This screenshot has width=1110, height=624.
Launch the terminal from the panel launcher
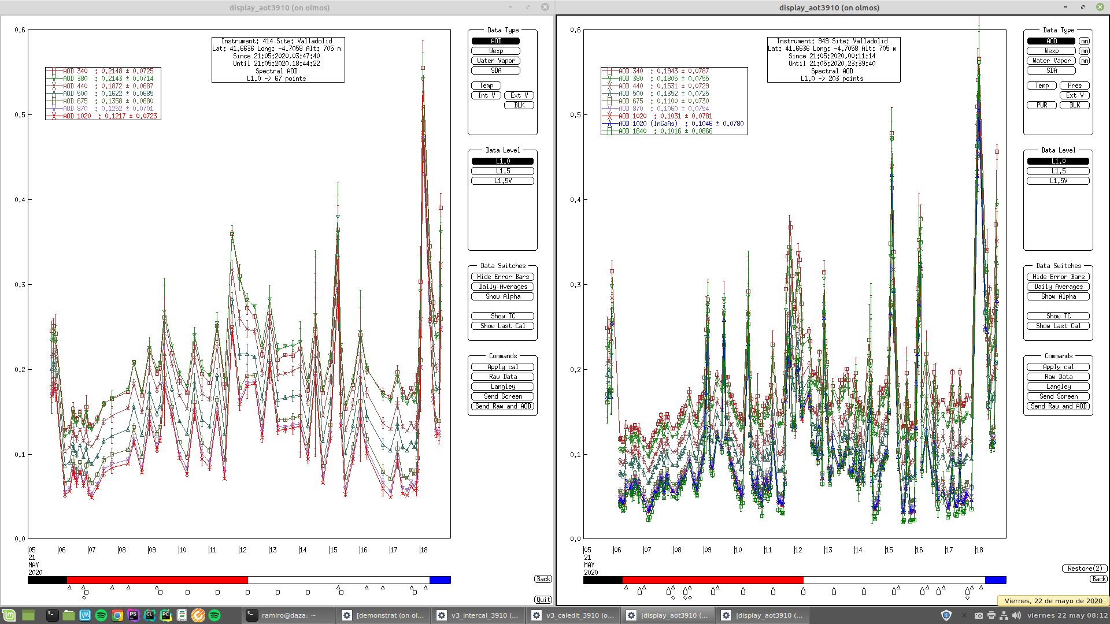coord(53,615)
